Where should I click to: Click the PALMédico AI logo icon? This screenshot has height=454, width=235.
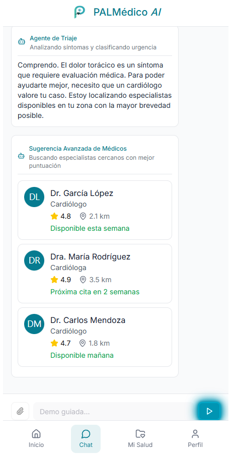tap(80, 12)
